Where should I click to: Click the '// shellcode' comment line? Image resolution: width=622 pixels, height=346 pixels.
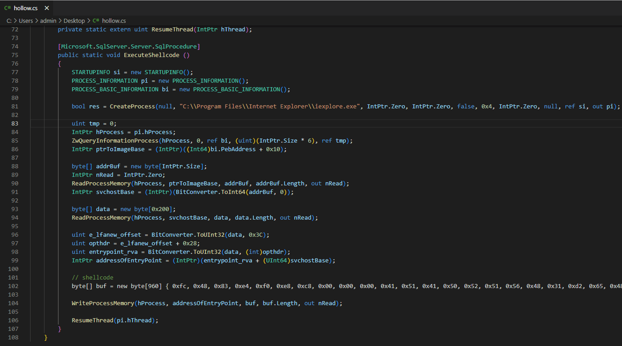pyautogui.click(x=92, y=277)
